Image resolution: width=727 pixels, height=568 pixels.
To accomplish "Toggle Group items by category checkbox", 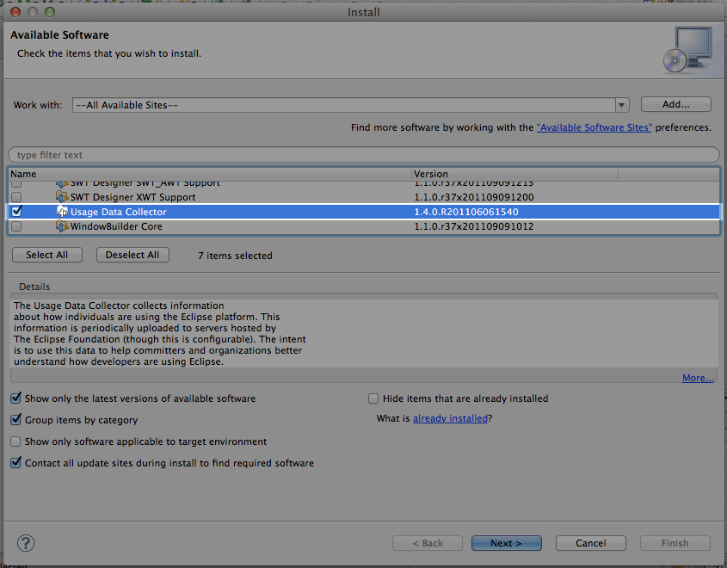I will pos(15,420).
